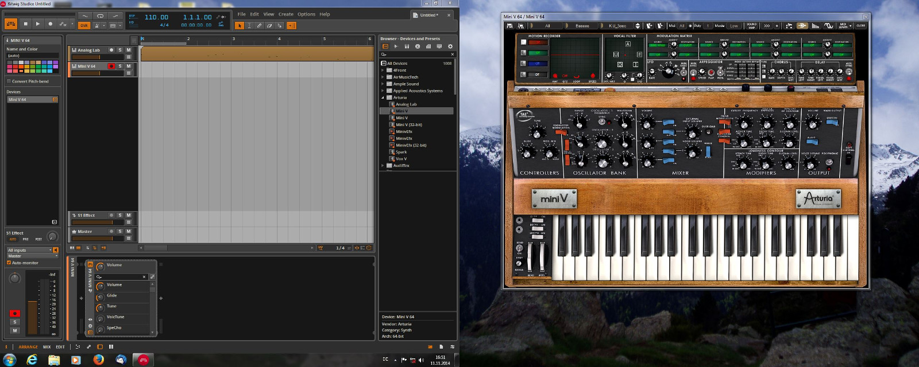Enable the Convert Pitch-bend checkbox
Viewport: 919px width, 367px height.
coord(9,81)
